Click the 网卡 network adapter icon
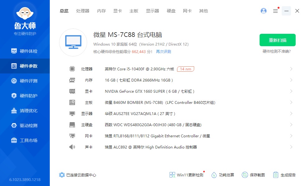 click(x=72, y=136)
